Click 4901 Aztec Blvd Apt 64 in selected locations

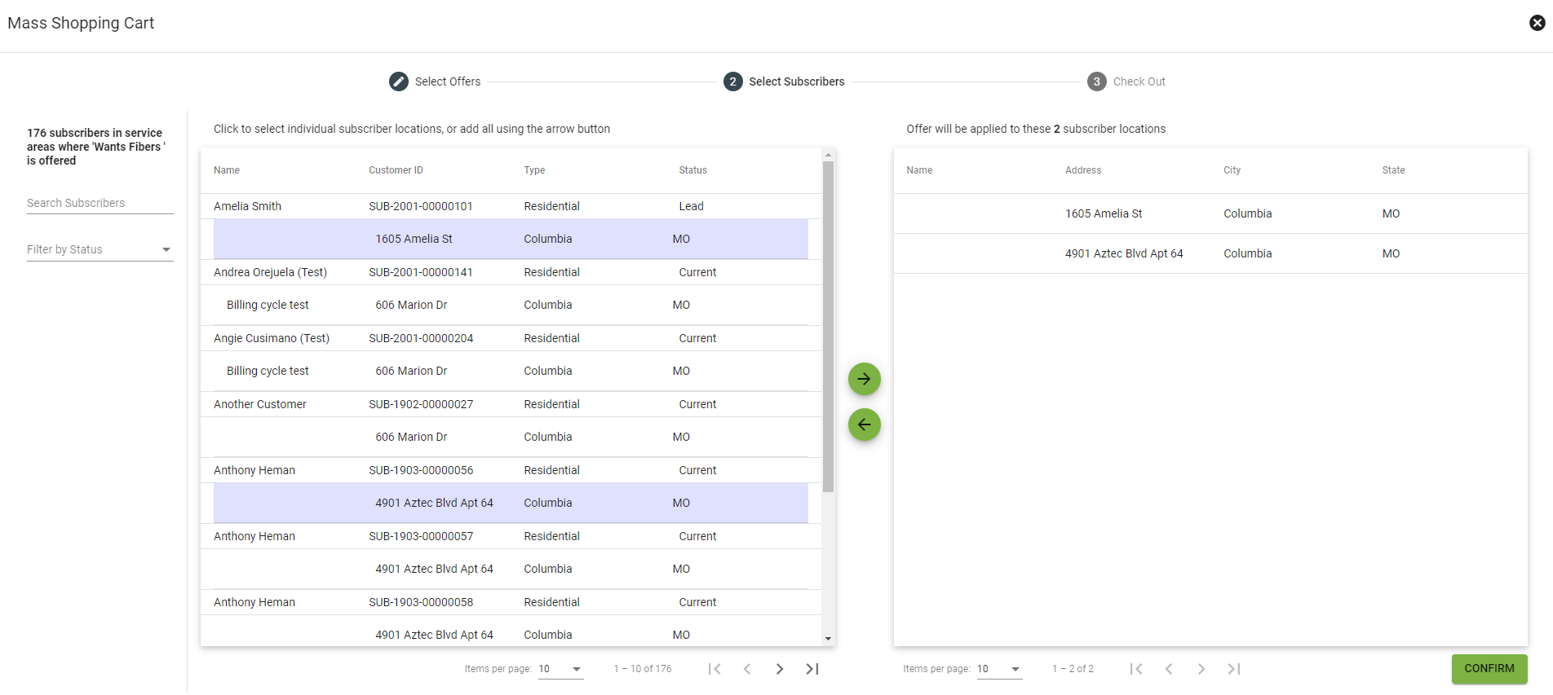coord(1124,253)
